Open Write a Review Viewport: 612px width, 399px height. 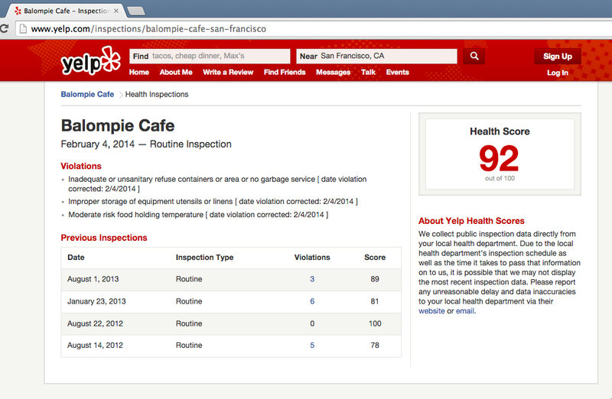[x=228, y=72]
